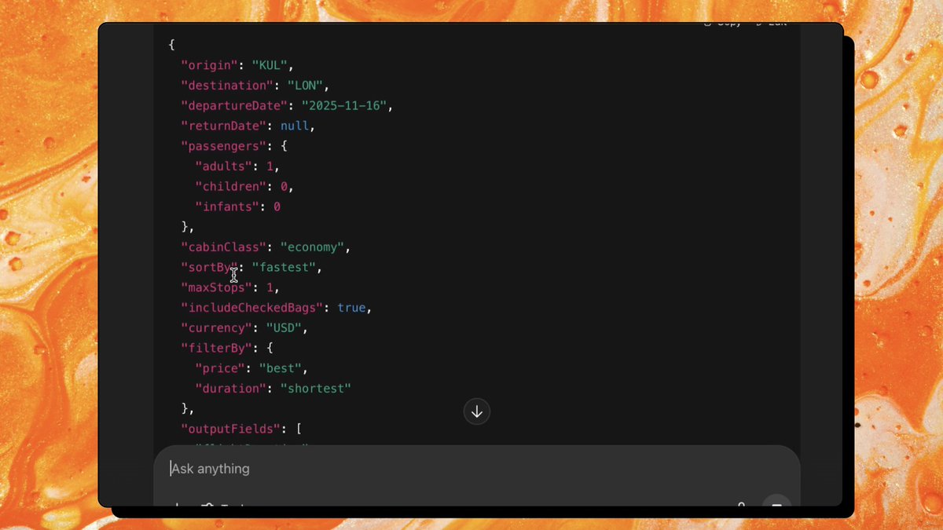Click the "2025-11-16" date value
Screen dimensions: 943x530
(x=344, y=105)
